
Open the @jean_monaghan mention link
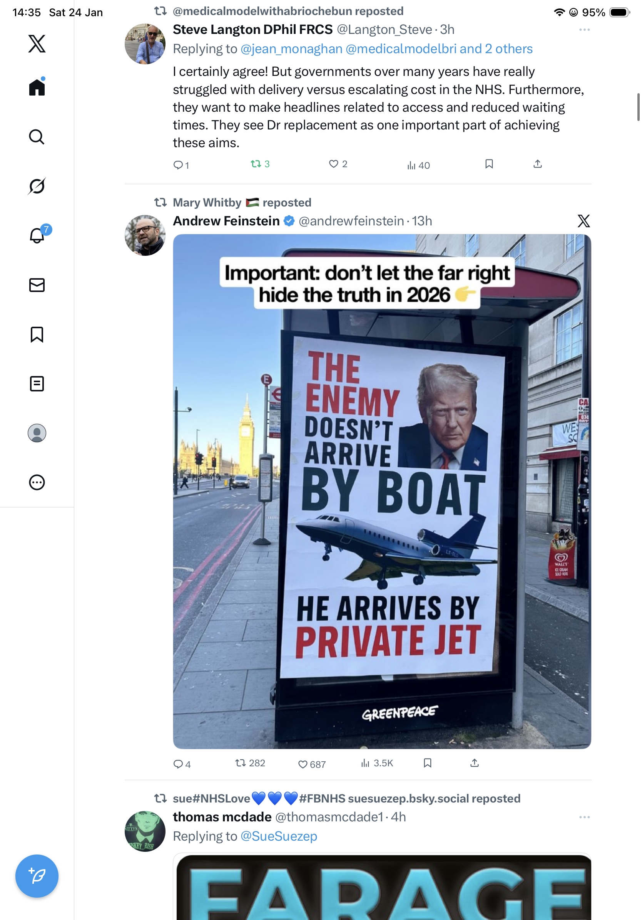tap(291, 49)
